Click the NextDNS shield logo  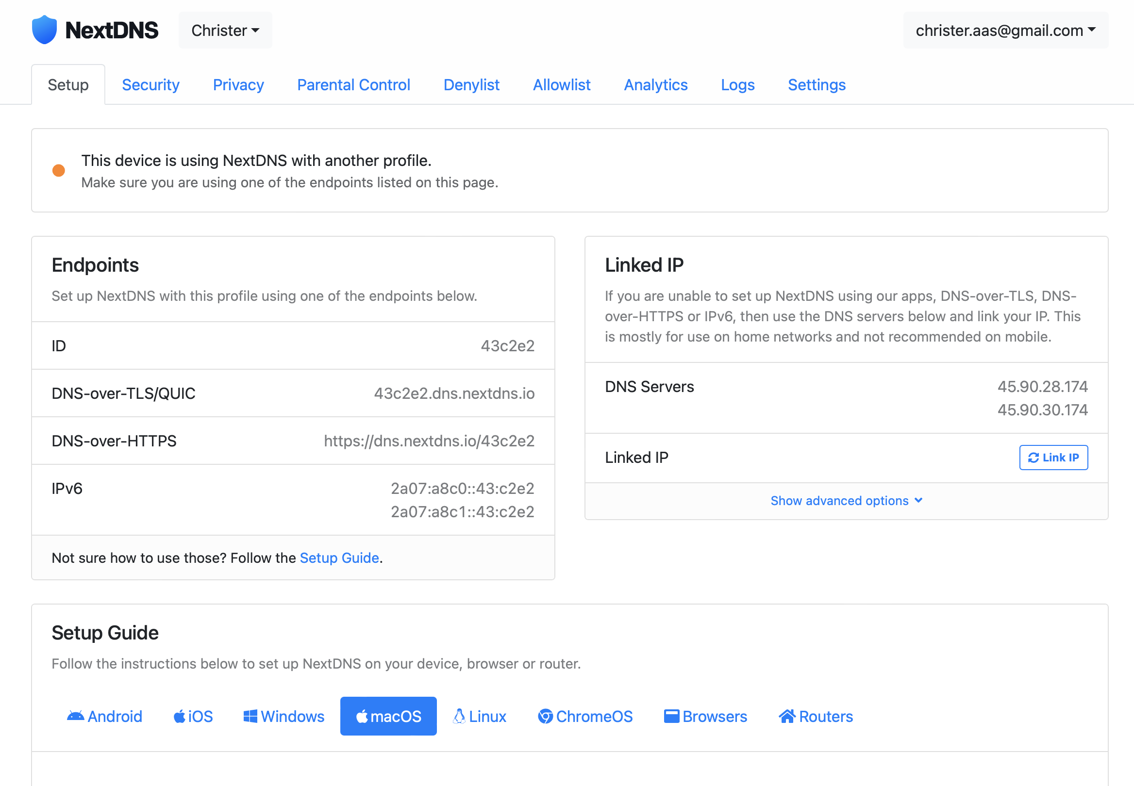44,30
